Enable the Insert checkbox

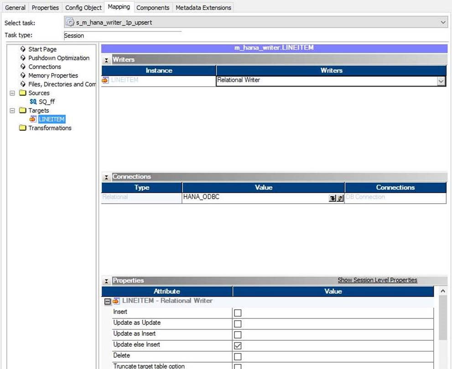238,313
